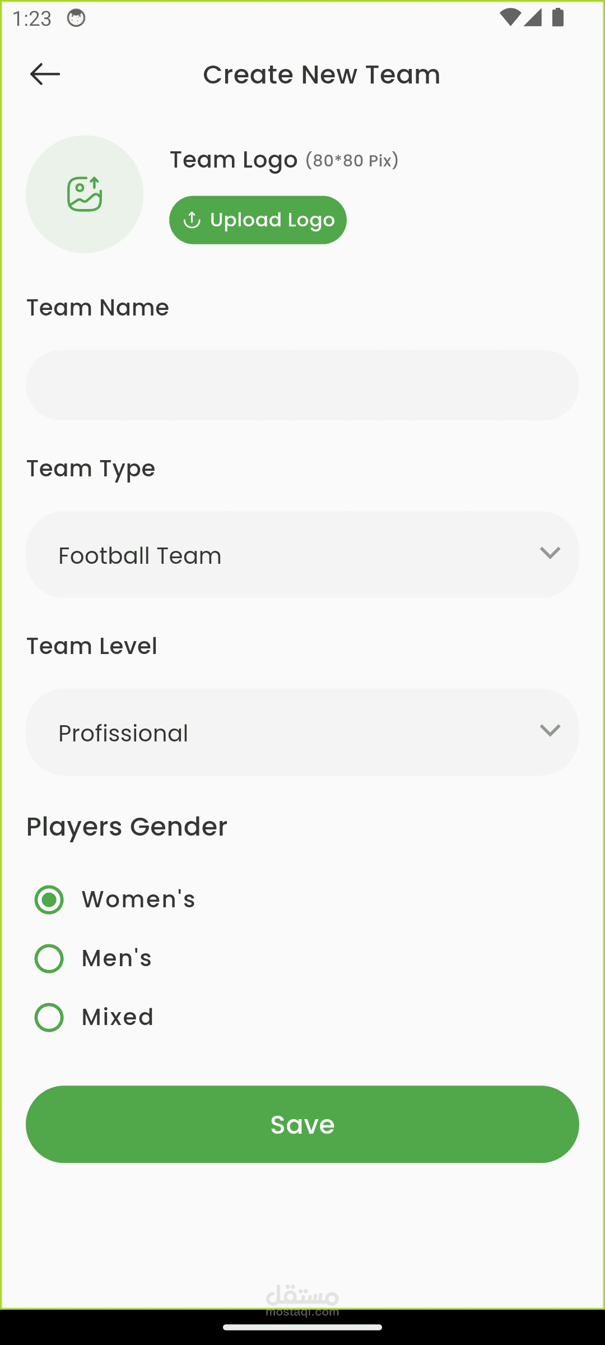The height and width of the screenshot is (1345, 605).
Task: Tap the face notification icon in the status bar
Action: [76, 18]
